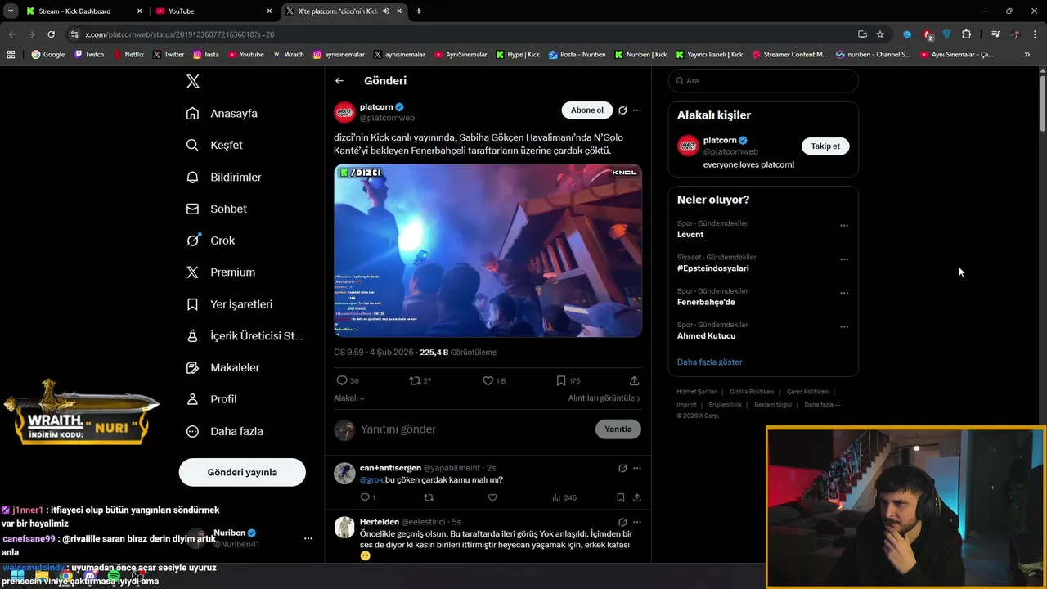This screenshot has height=589, width=1047.
Task: Open Alıntıları görüntüle link
Action: [604, 398]
